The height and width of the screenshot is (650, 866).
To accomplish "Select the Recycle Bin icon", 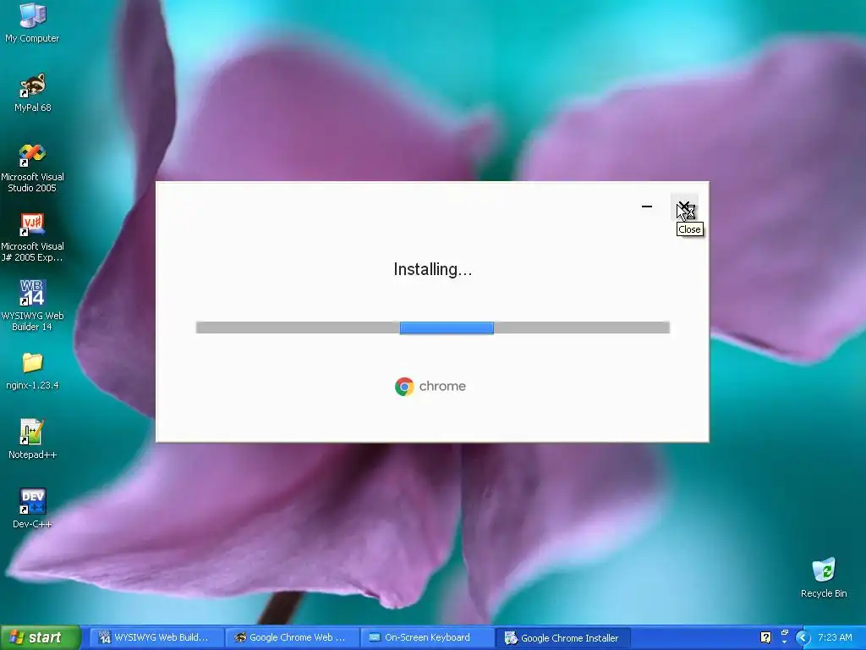I will pos(824,578).
